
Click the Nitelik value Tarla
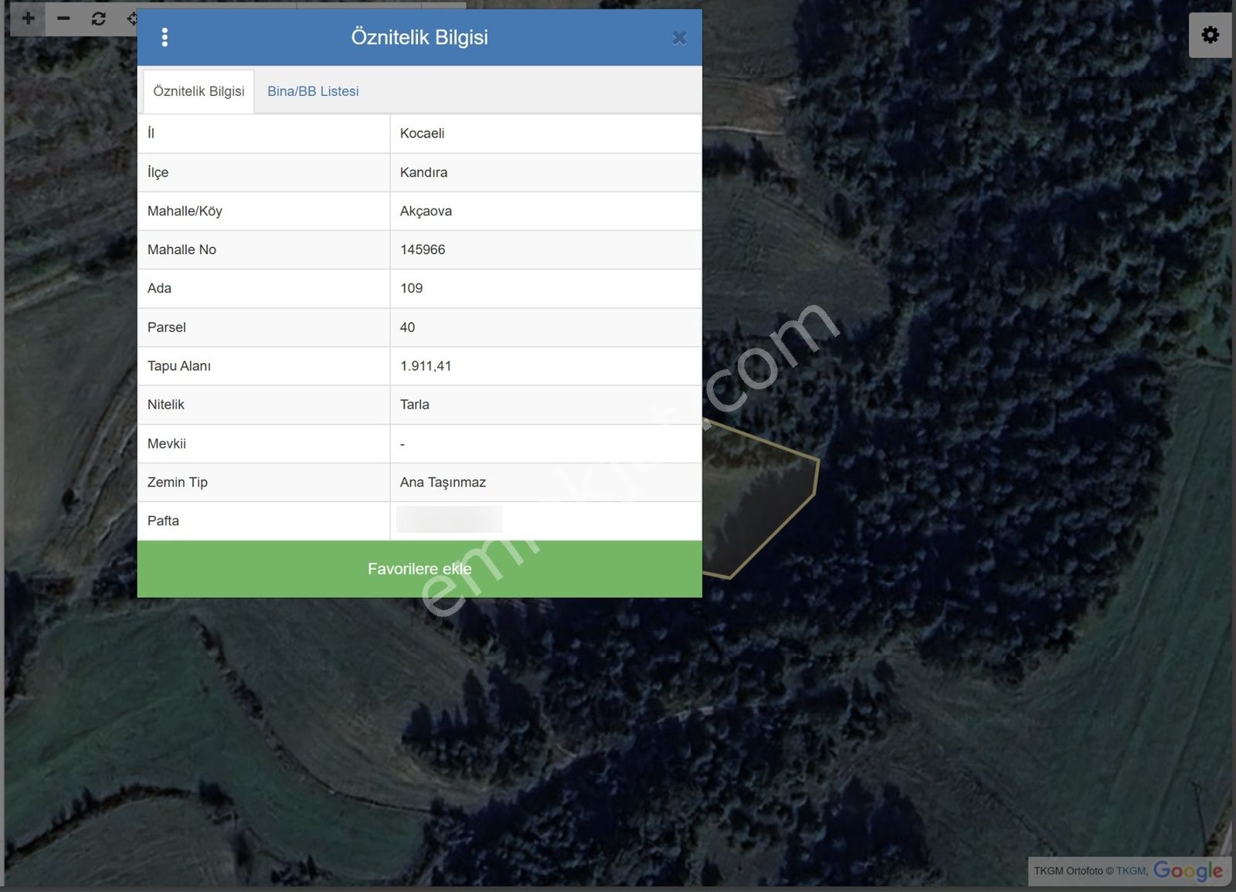[415, 405]
